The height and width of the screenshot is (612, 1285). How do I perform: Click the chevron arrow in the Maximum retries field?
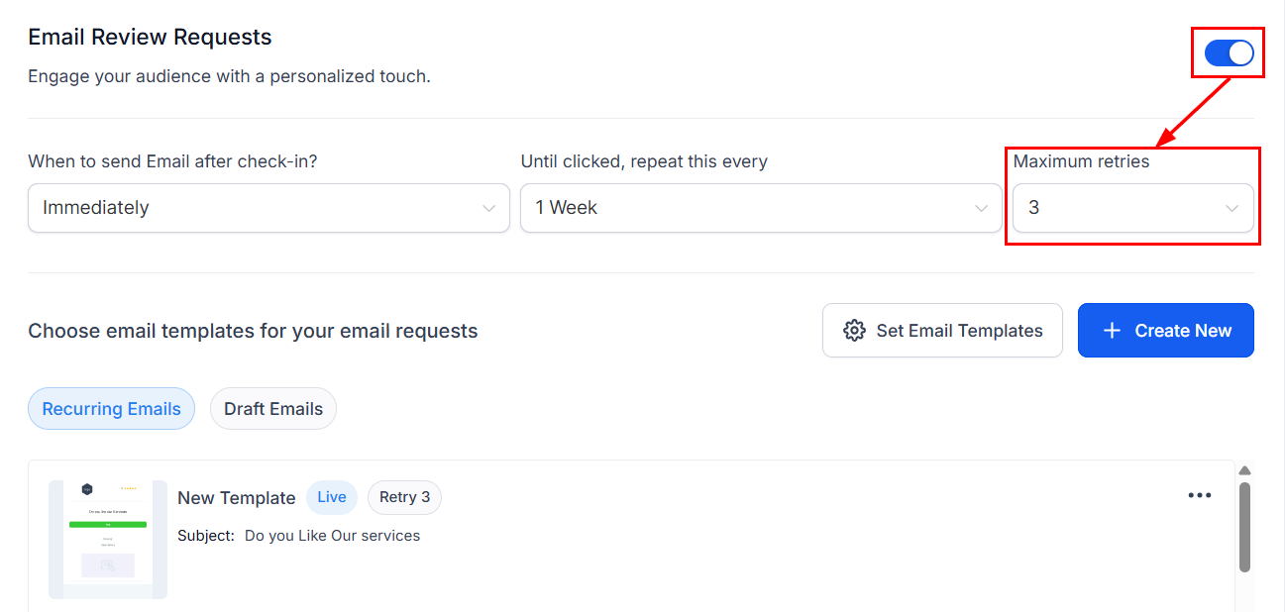(x=1231, y=208)
